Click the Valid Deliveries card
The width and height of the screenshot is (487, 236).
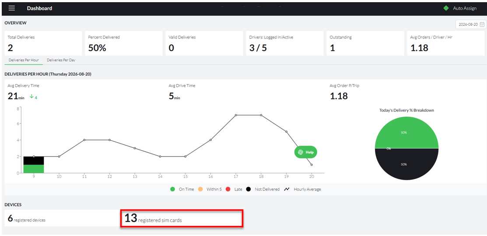(204, 43)
